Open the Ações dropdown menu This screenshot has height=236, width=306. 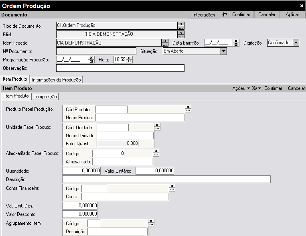241,88
